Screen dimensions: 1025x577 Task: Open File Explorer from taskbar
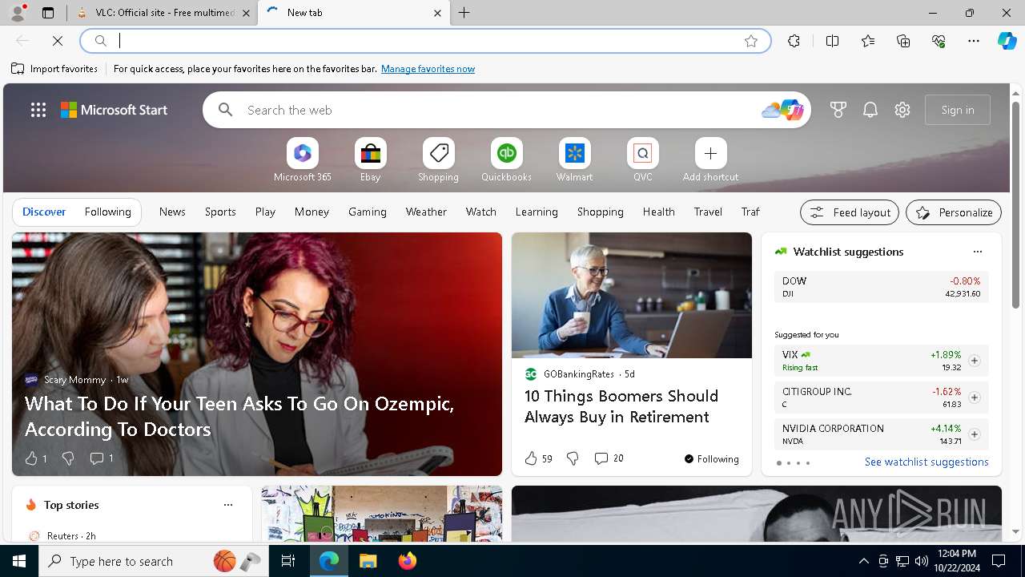coord(368,561)
